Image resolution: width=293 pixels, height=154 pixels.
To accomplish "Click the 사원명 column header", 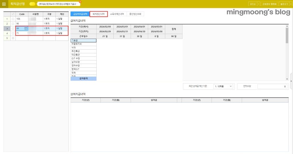I will pos(36,14).
